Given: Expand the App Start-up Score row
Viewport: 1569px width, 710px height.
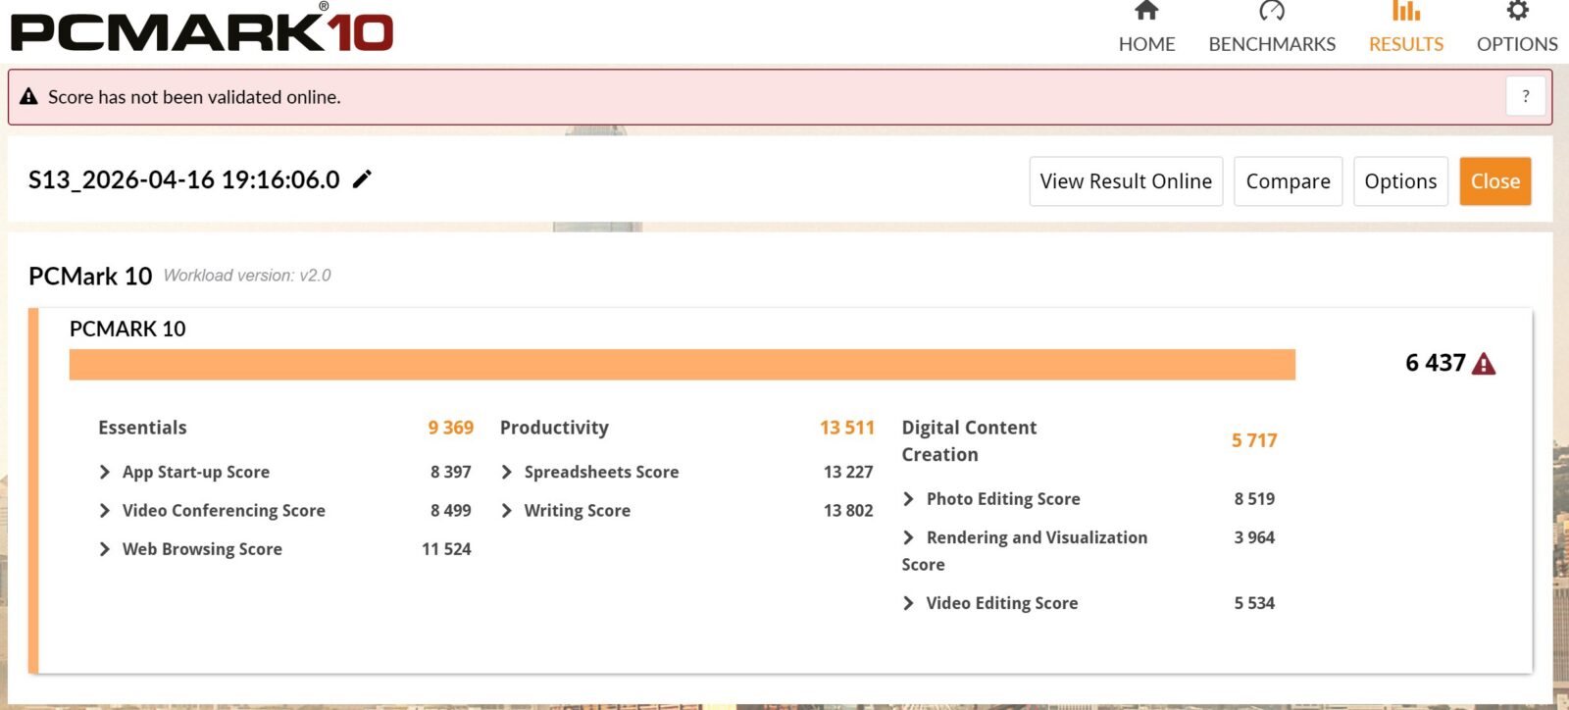Looking at the screenshot, I should click(105, 473).
